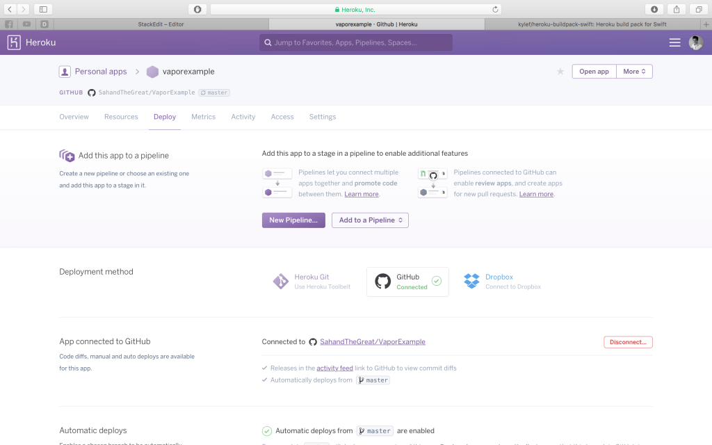Open the Overview tab
This screenshot has width=712, height=445.
[x=74, y=117]
